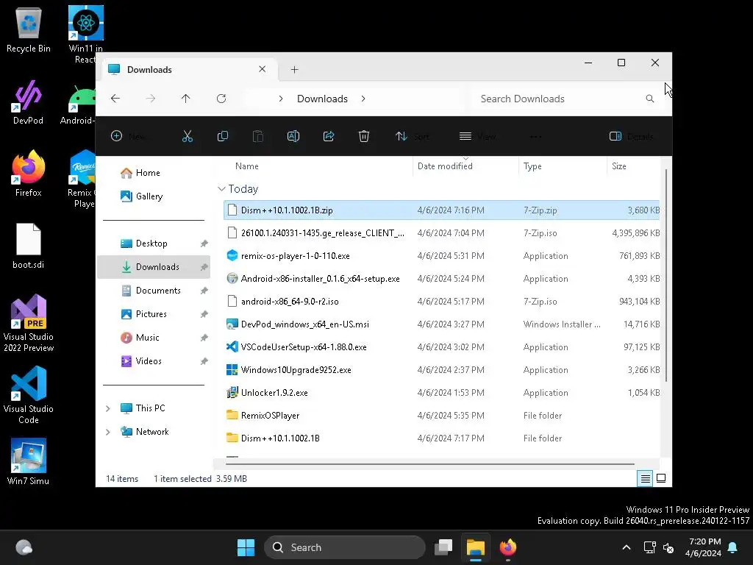Click the Share icon in toolbar
Screen dimensions: 753x565
(x=329, y=136)
